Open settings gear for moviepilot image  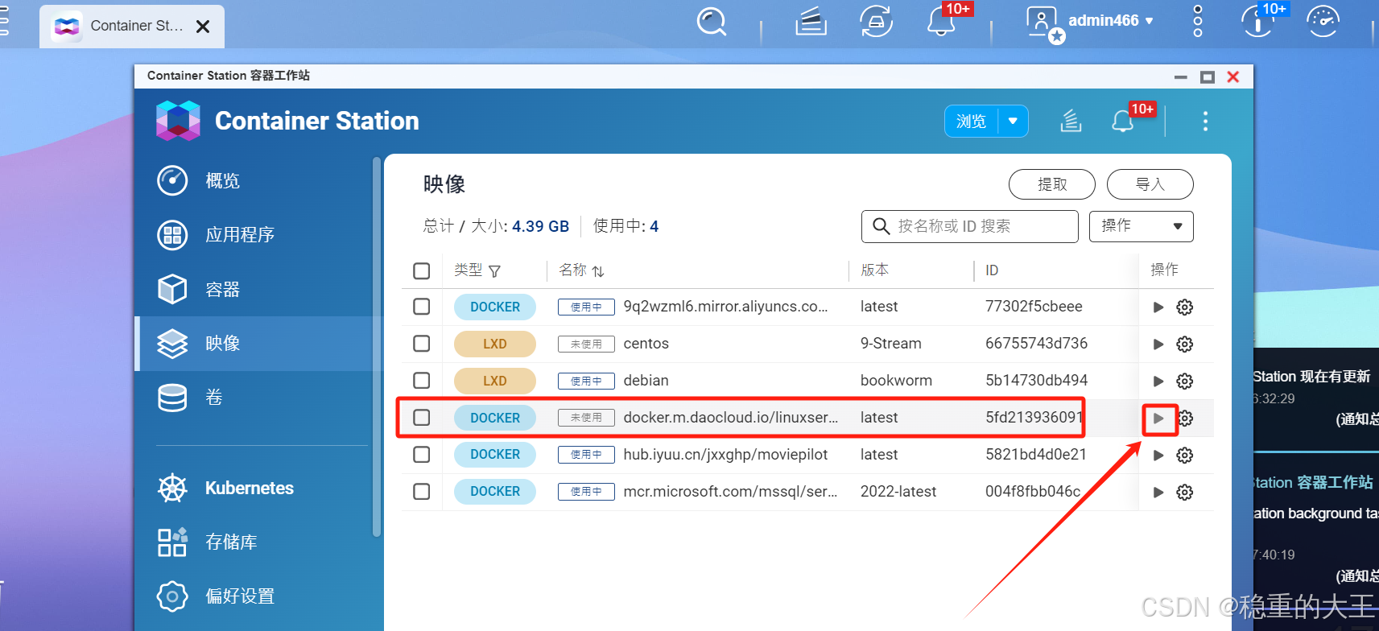tap(1184, 456)
